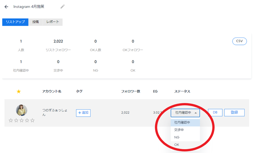Open the account profile photo thumbnail

coord(21,110)
